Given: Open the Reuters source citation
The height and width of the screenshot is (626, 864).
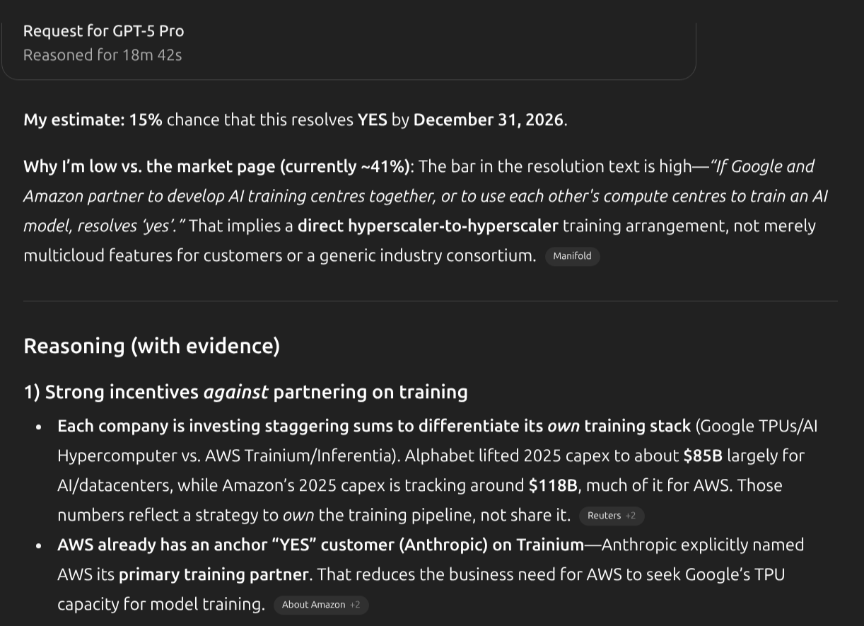Looking at the screenshot, I should tap(604, 516).
